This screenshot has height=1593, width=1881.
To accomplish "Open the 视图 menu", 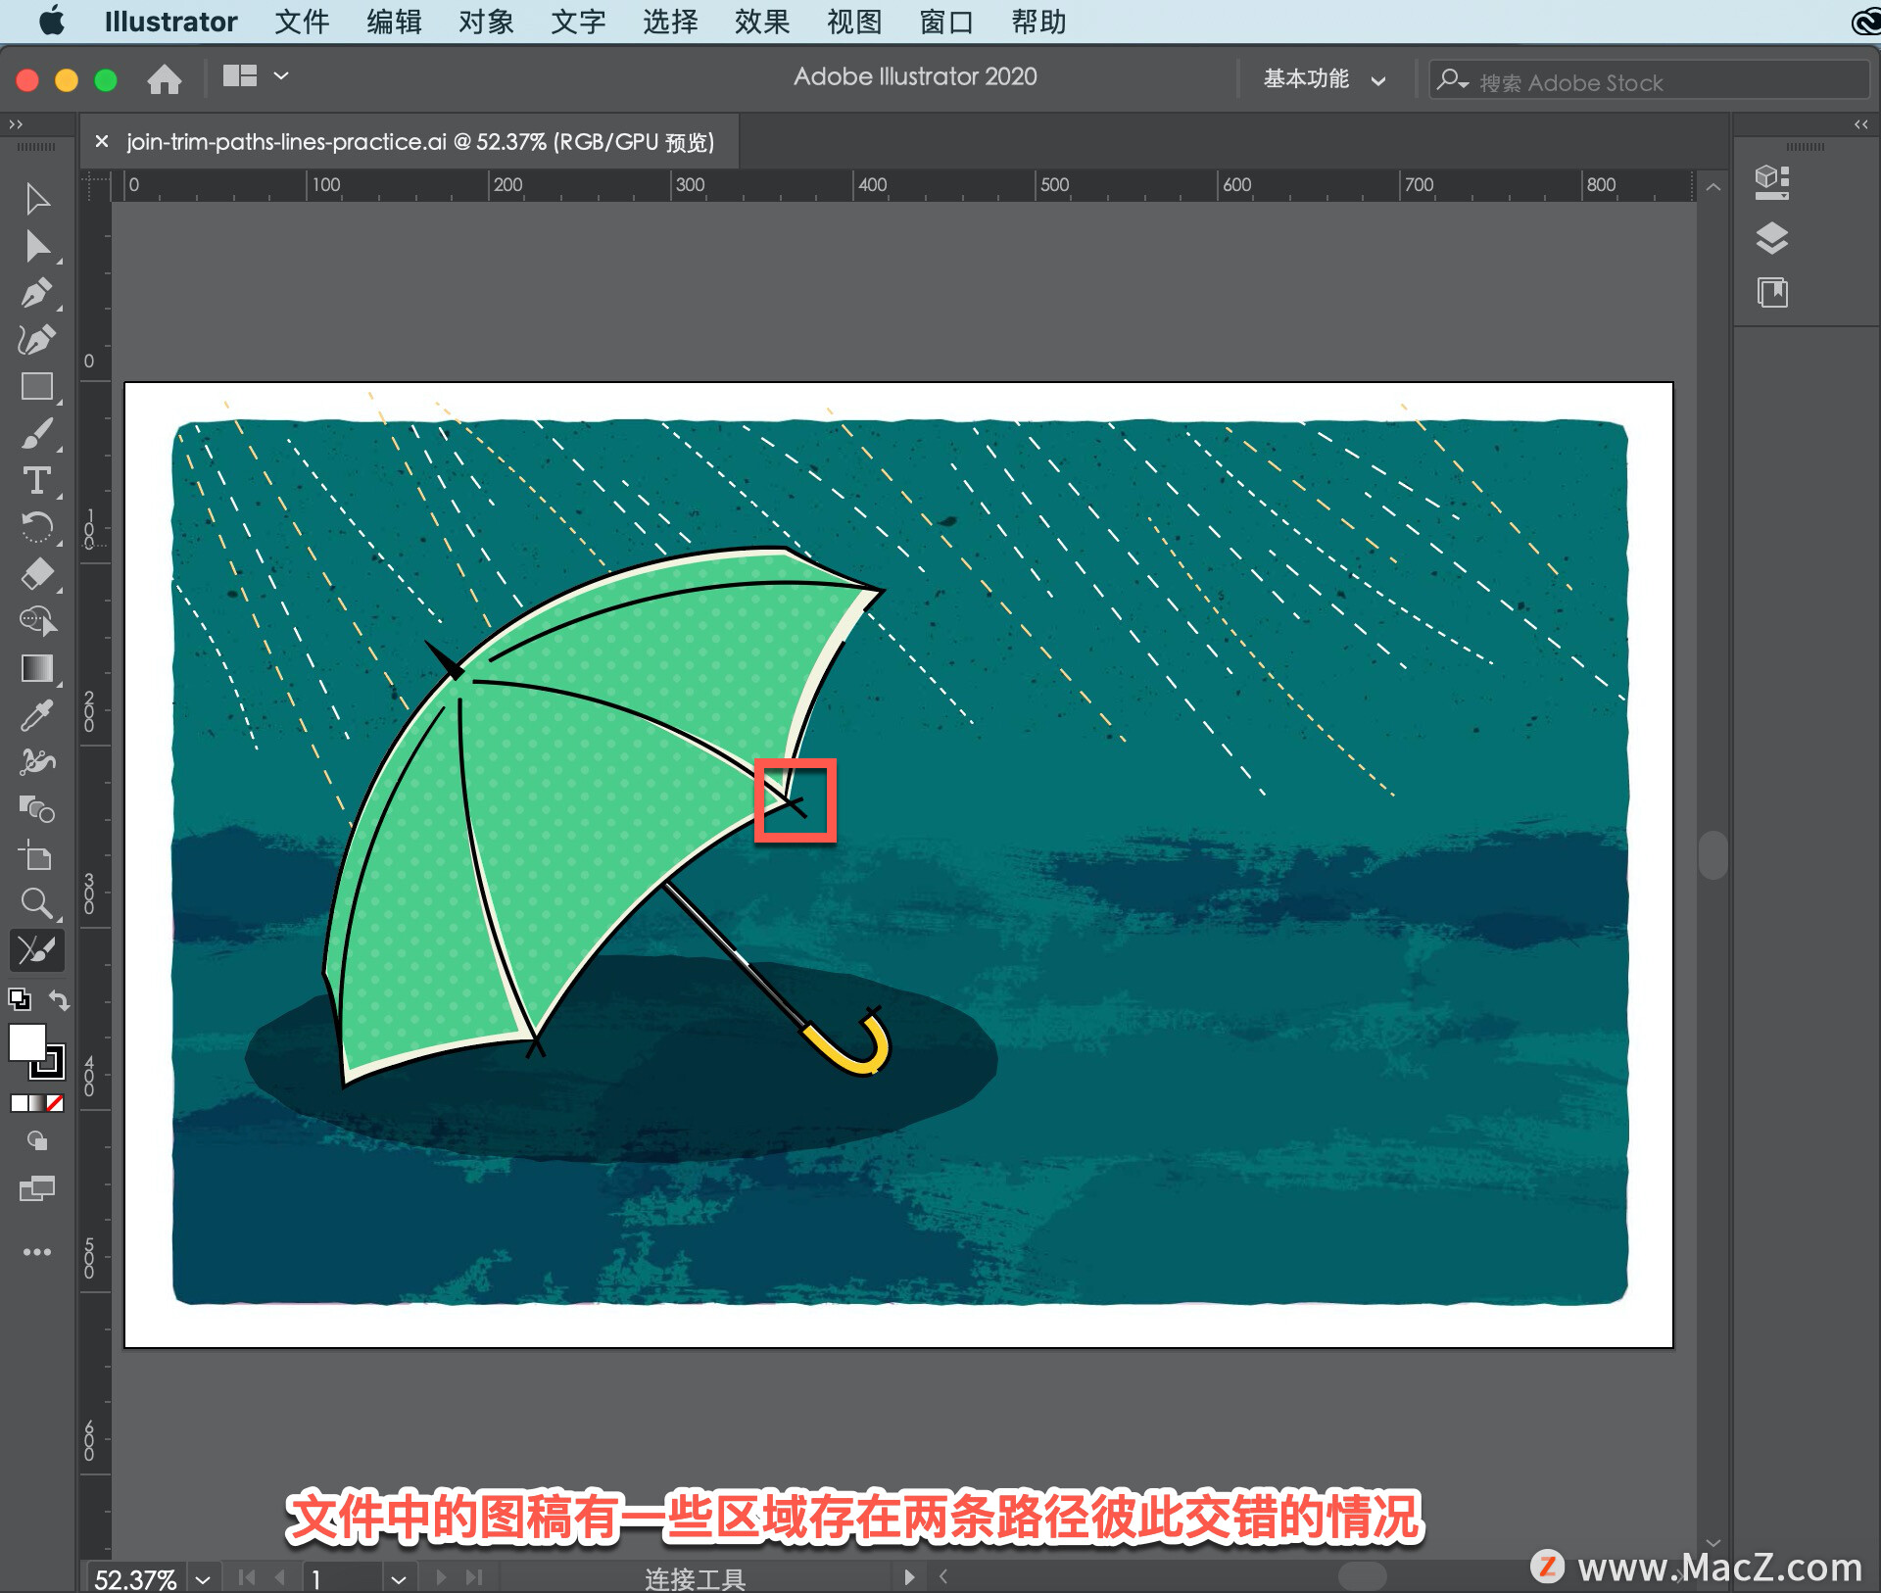I will pos(854,22).
